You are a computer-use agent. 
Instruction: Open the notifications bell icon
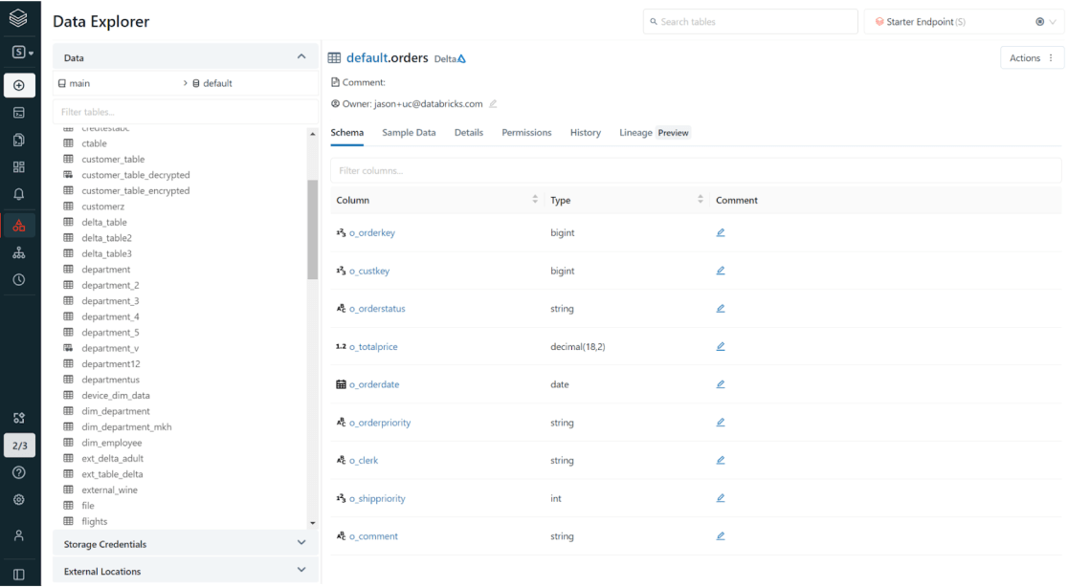click(x=19, y=193)
